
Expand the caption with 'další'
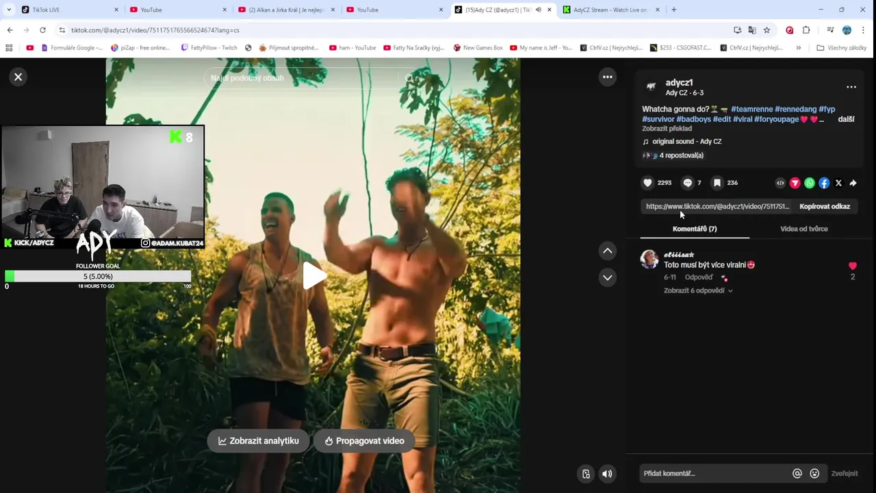[846, 119]
